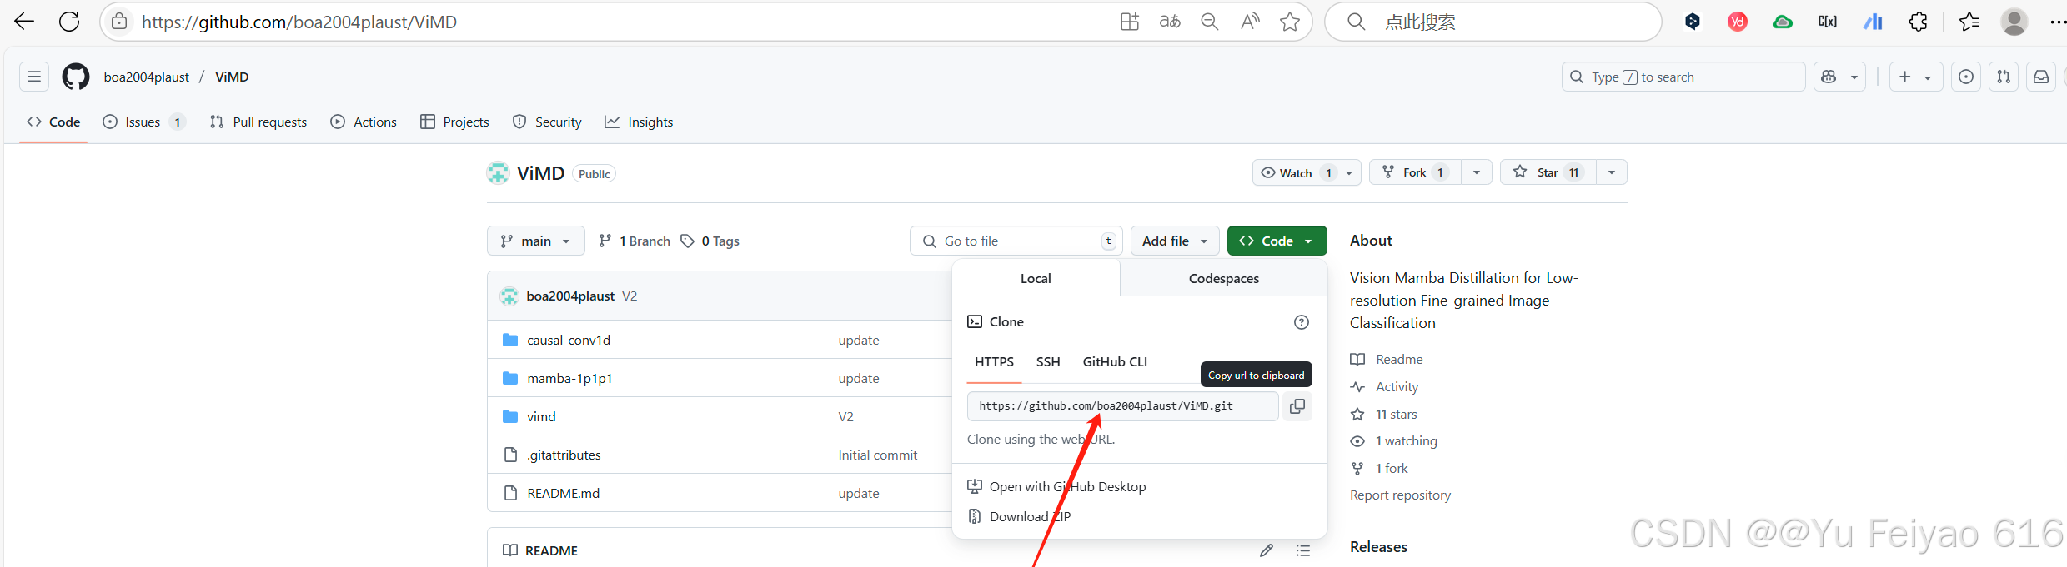Click the site info lock icon
2067x567 pixels.
[x=120, y=22]
